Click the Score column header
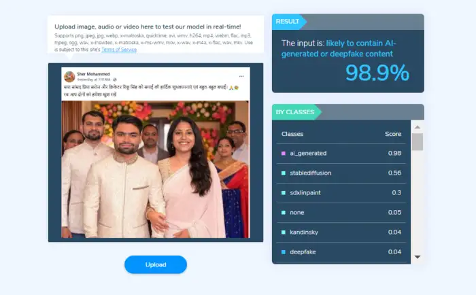Screen dimensions: 476x295 click(x=393, y=134)
